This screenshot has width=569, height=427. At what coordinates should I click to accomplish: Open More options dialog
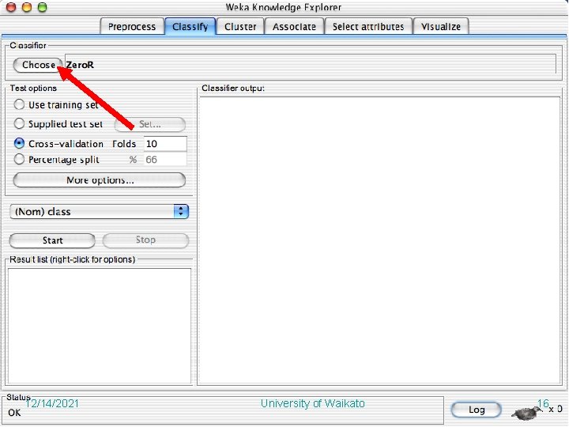(100, 180)
